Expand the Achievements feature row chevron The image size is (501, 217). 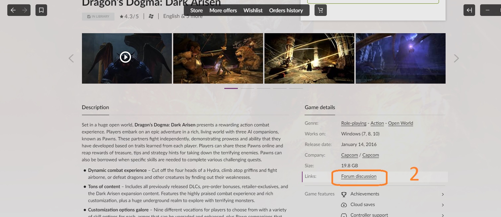tap(443, 194)
